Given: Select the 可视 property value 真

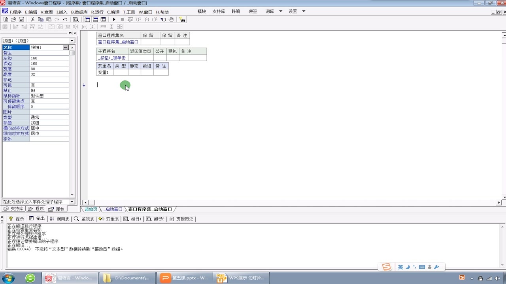Looking at the screenshot, I should click(49, 85).
